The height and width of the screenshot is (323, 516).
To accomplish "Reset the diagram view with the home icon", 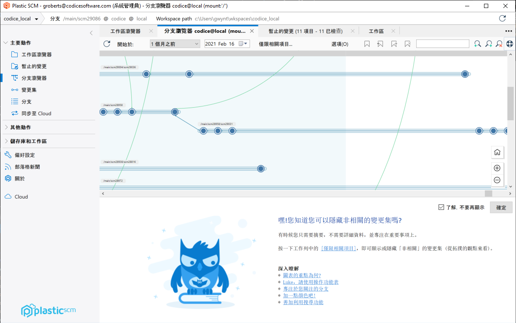I will click(497, 152).
